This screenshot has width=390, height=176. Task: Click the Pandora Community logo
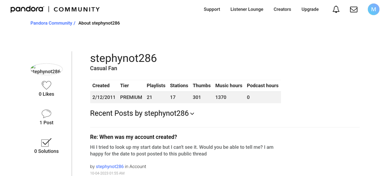(x=55, y=9)
